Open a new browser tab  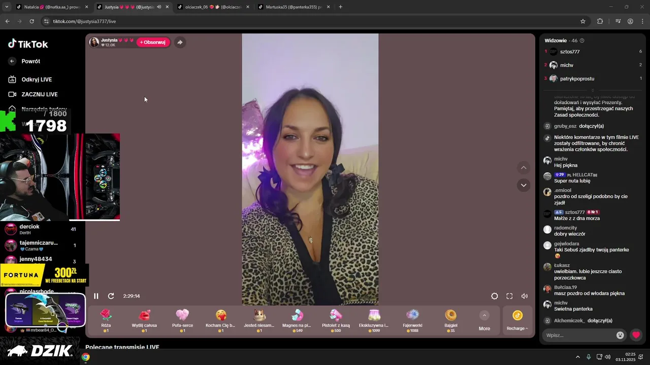point(340,7)
